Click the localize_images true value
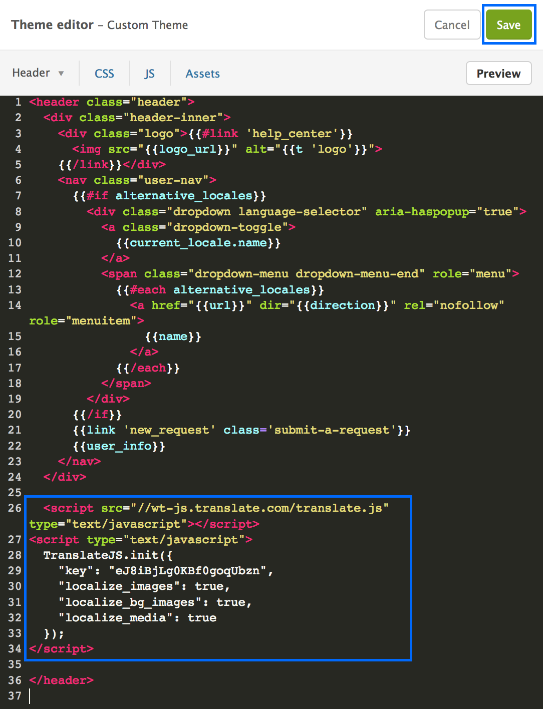Screen dimensions: 543x709 [209, 586]
